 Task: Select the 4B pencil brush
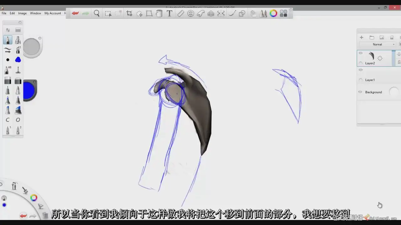coord(8,70)
